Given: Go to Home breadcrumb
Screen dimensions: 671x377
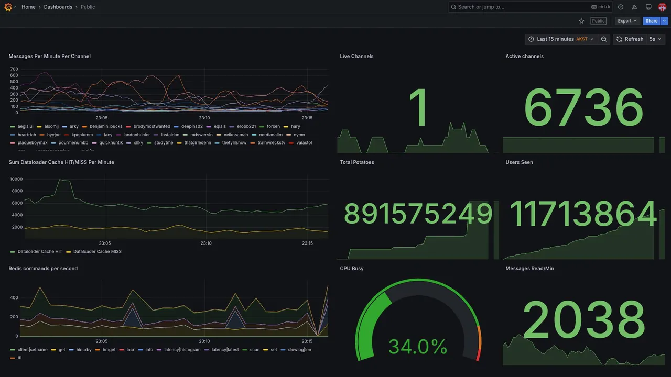Looking at the screenshot, I should 28,7.
